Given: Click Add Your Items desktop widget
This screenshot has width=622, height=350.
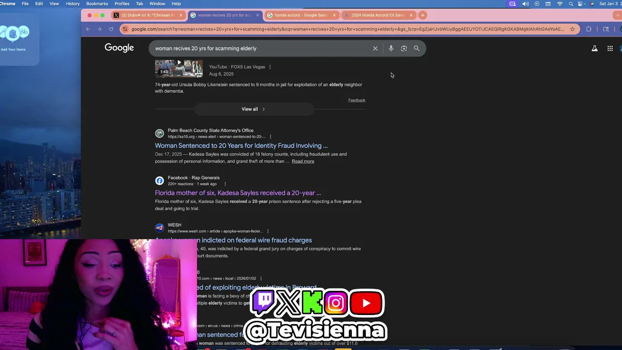Looking at the screenshot, I should tap(13, 38).
